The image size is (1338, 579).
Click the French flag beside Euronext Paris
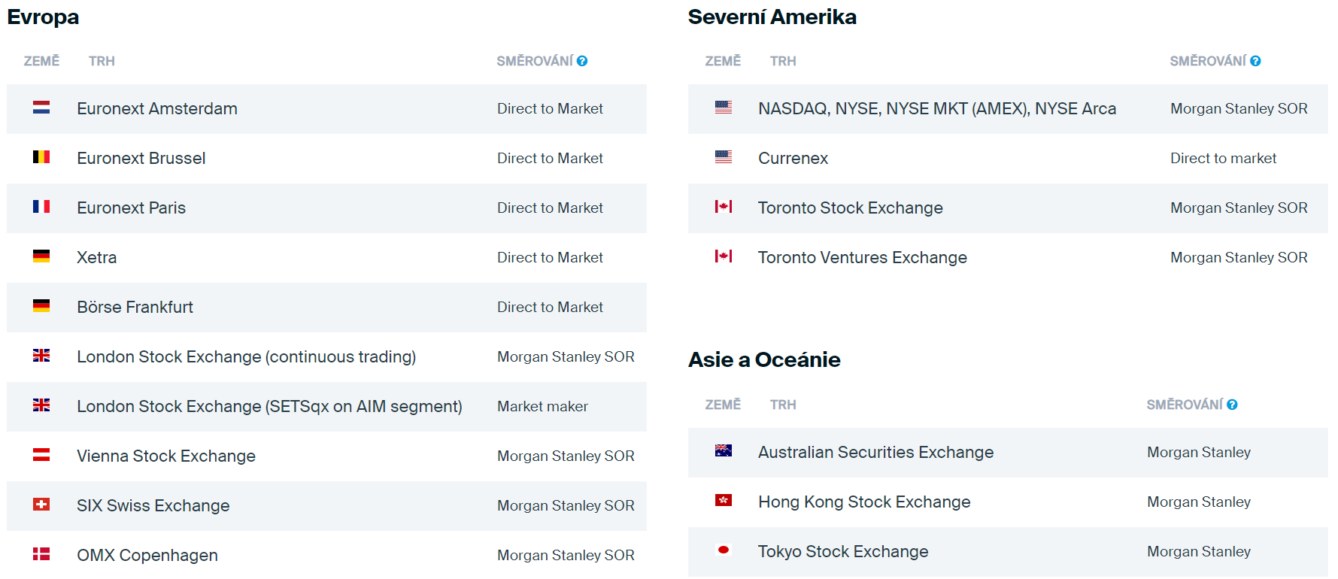pyautogui.click(x=41, y=207)
